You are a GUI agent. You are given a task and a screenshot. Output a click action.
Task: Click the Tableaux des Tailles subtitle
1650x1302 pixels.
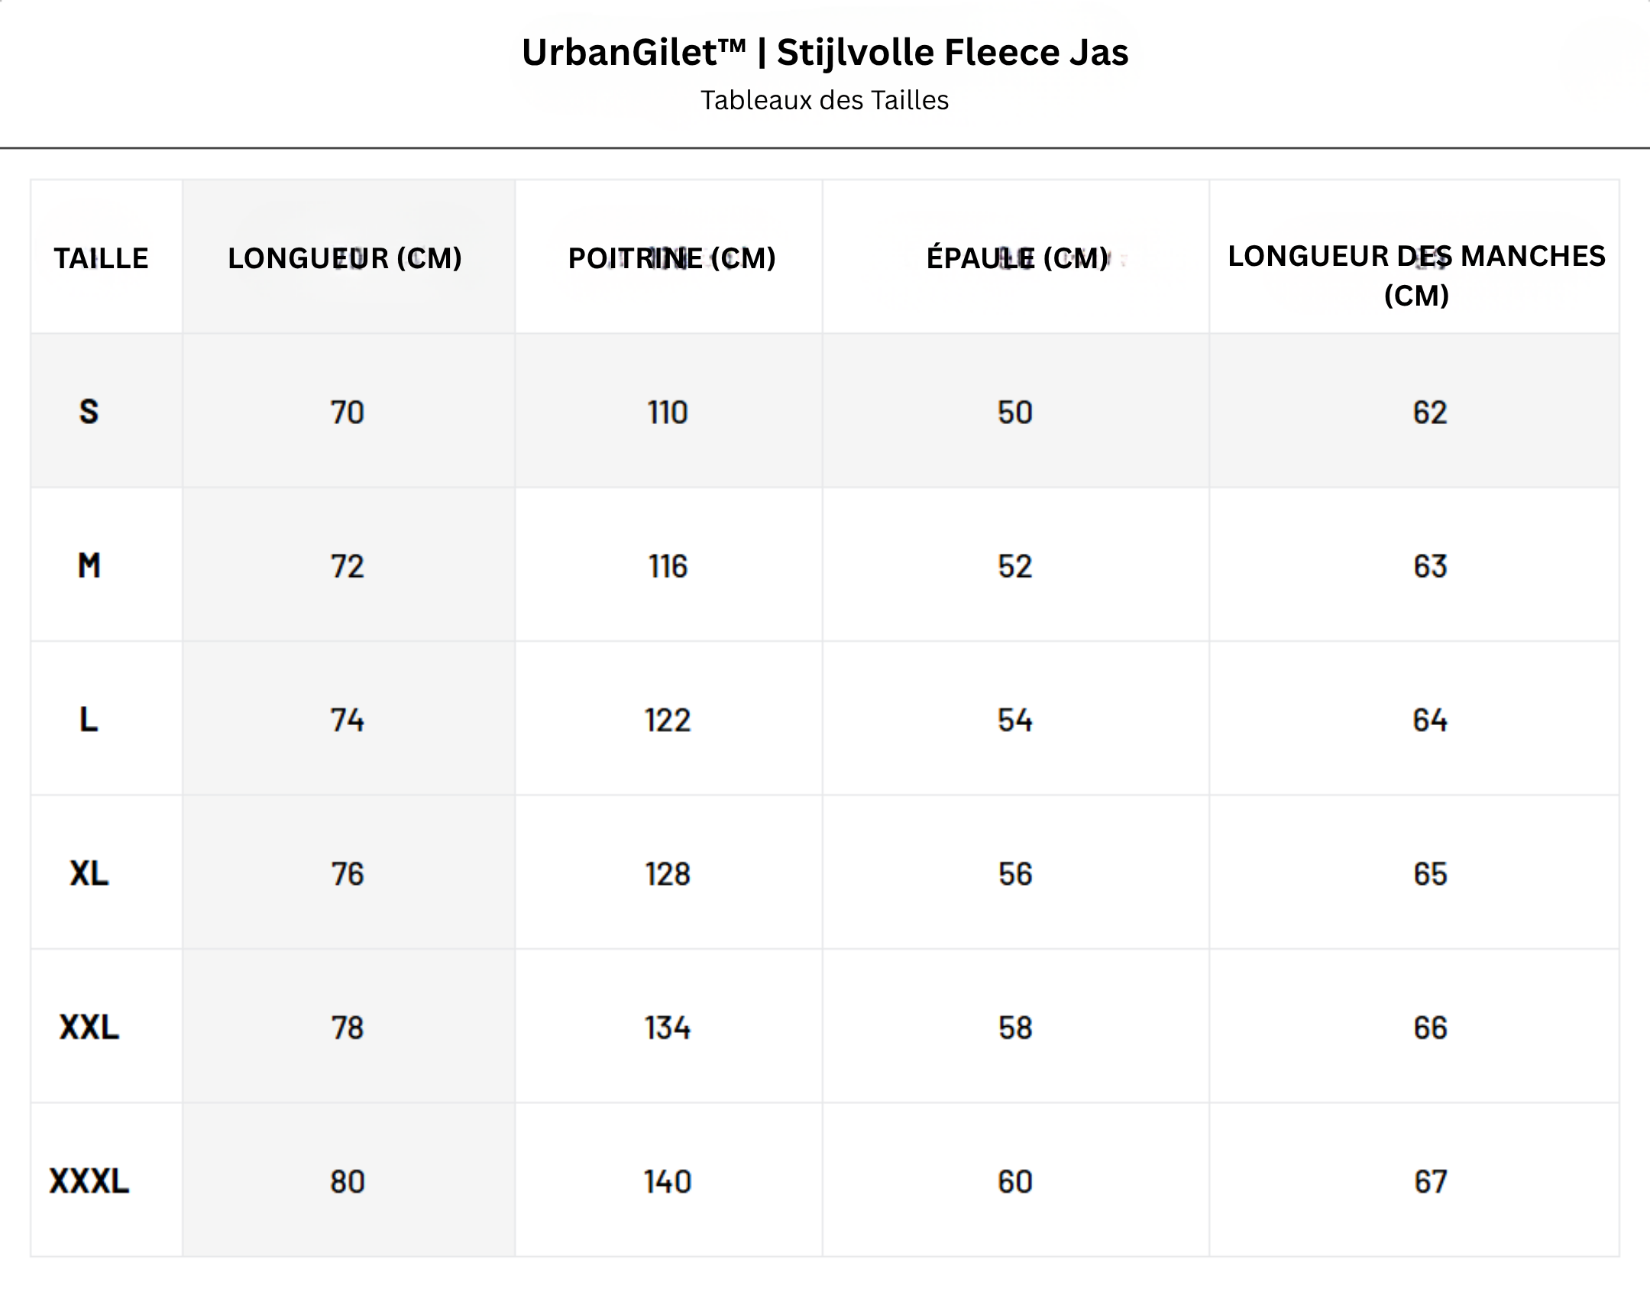[825, 100]
